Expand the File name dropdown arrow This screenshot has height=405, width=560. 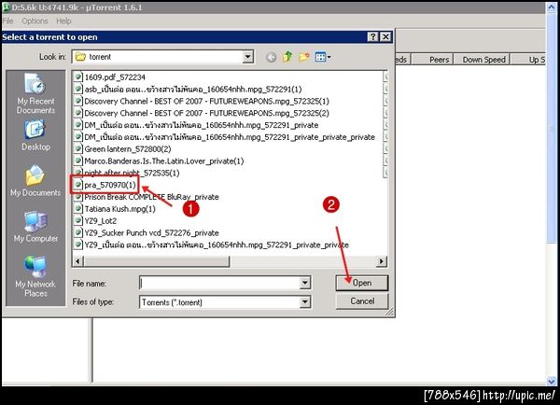click(x=304, y=283)
